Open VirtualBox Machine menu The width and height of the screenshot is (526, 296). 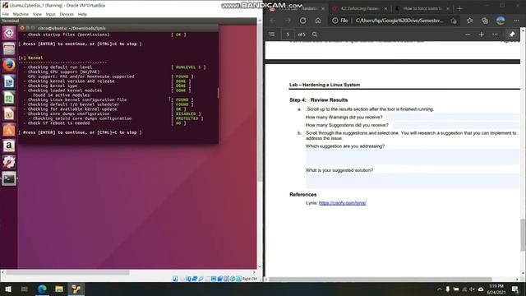21,14
